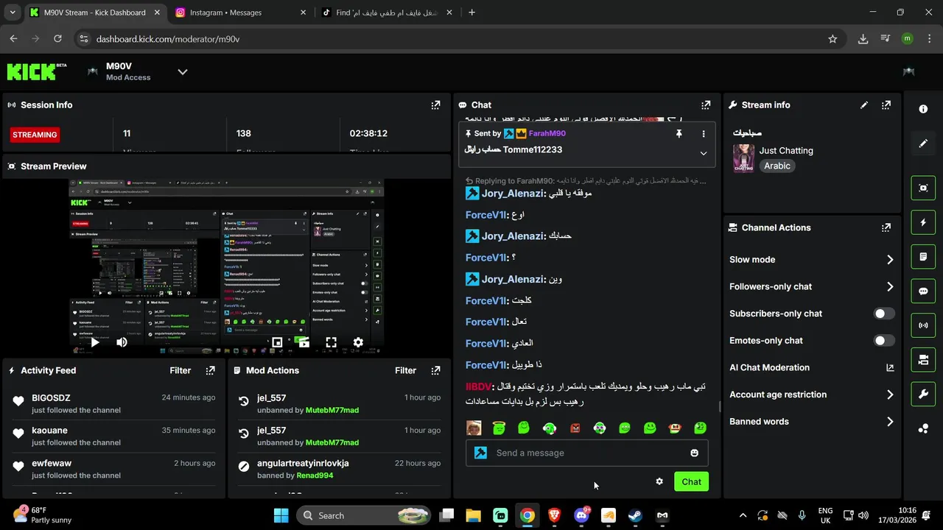This screenshot has height=530, width=943.
Task: Insert the mushroom-hat emote
Action: coord(675,428)
